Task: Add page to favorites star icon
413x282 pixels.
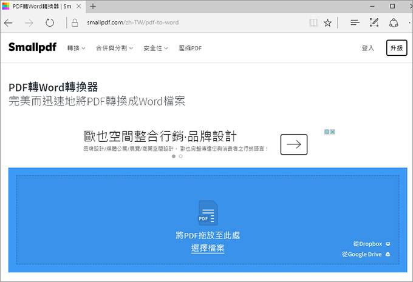Action: click(327, 23)
